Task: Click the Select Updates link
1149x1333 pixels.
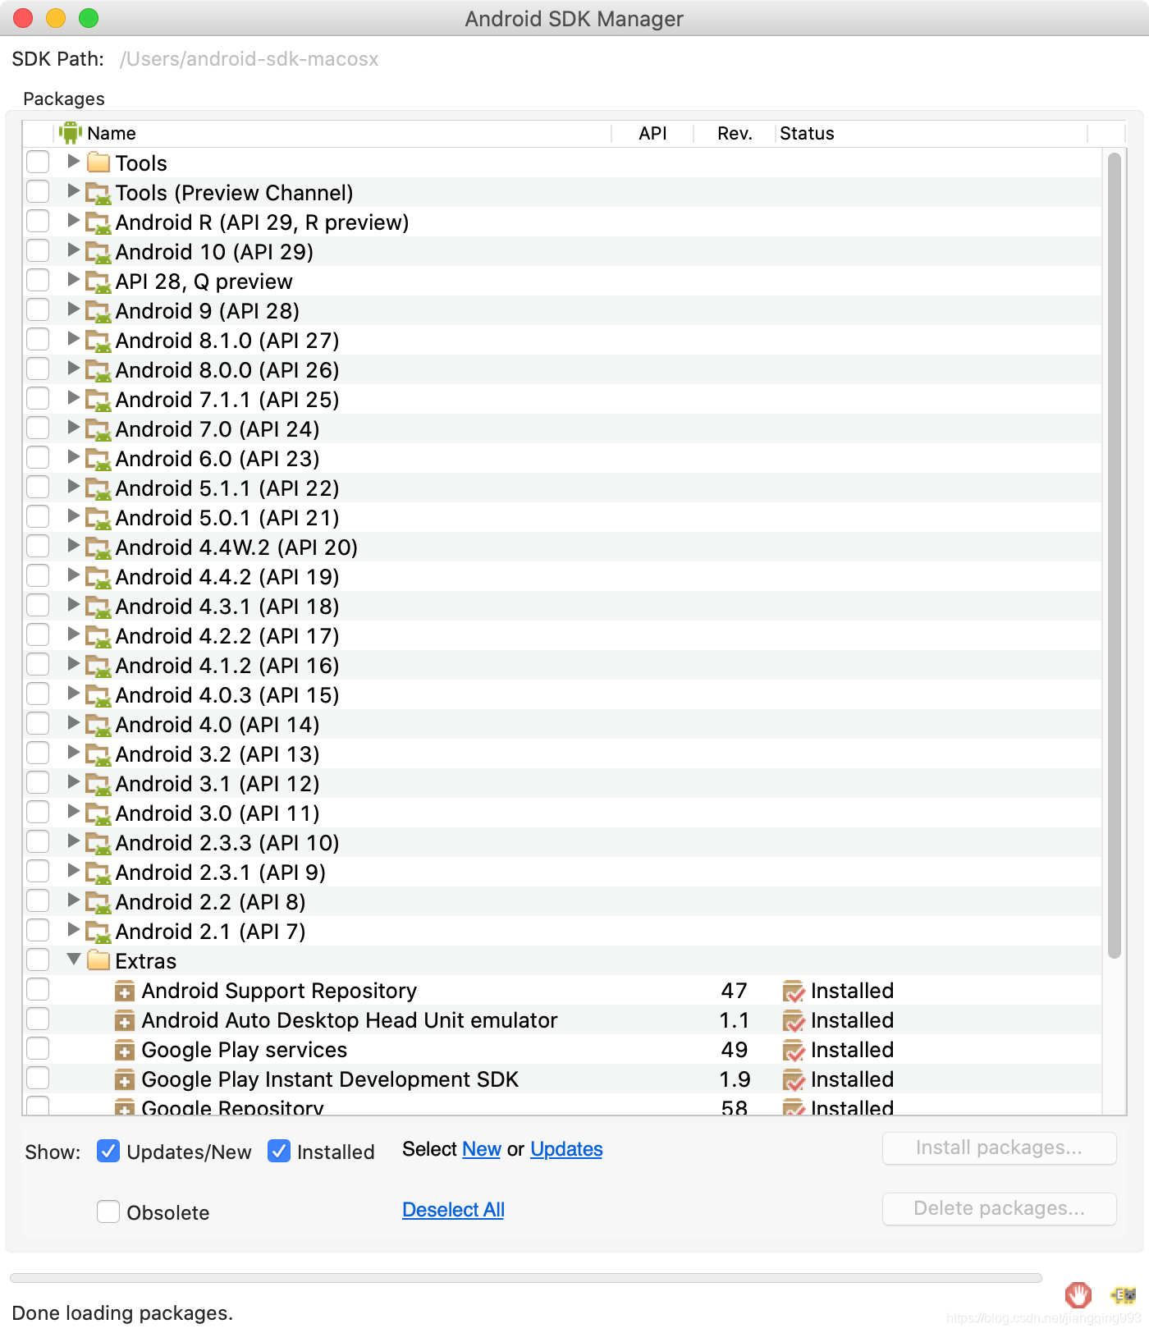Action: pos(566,1149)
